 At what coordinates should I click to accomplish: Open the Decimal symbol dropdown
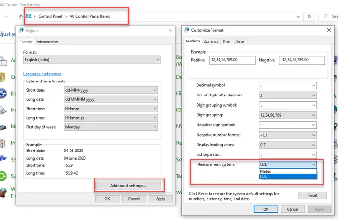tap(288, 85)
